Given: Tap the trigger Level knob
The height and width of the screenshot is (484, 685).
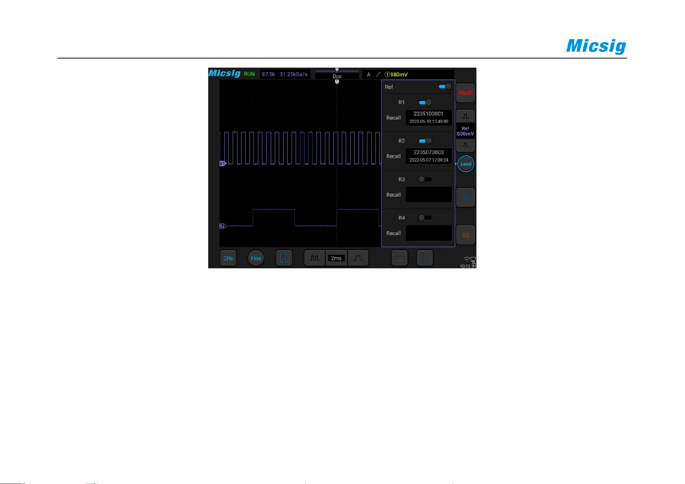Looking at the screenshot, I should coord(466,164).
